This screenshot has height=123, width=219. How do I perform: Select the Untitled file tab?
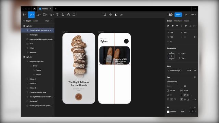pyautogui.click(x=45, y=9)
